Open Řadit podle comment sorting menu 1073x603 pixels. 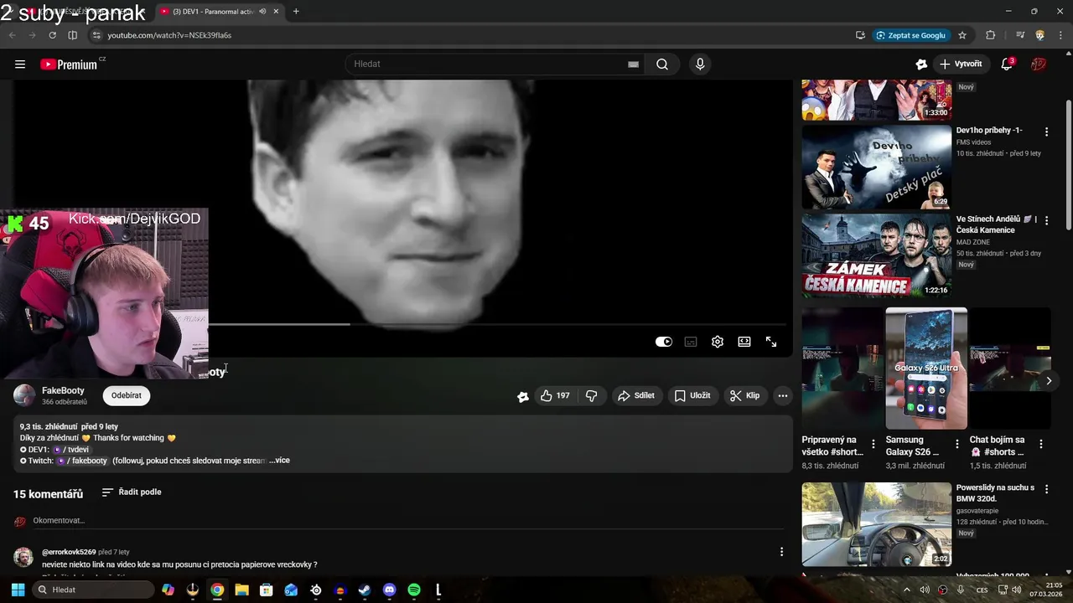pyautogui.click(x=132, y=492)
